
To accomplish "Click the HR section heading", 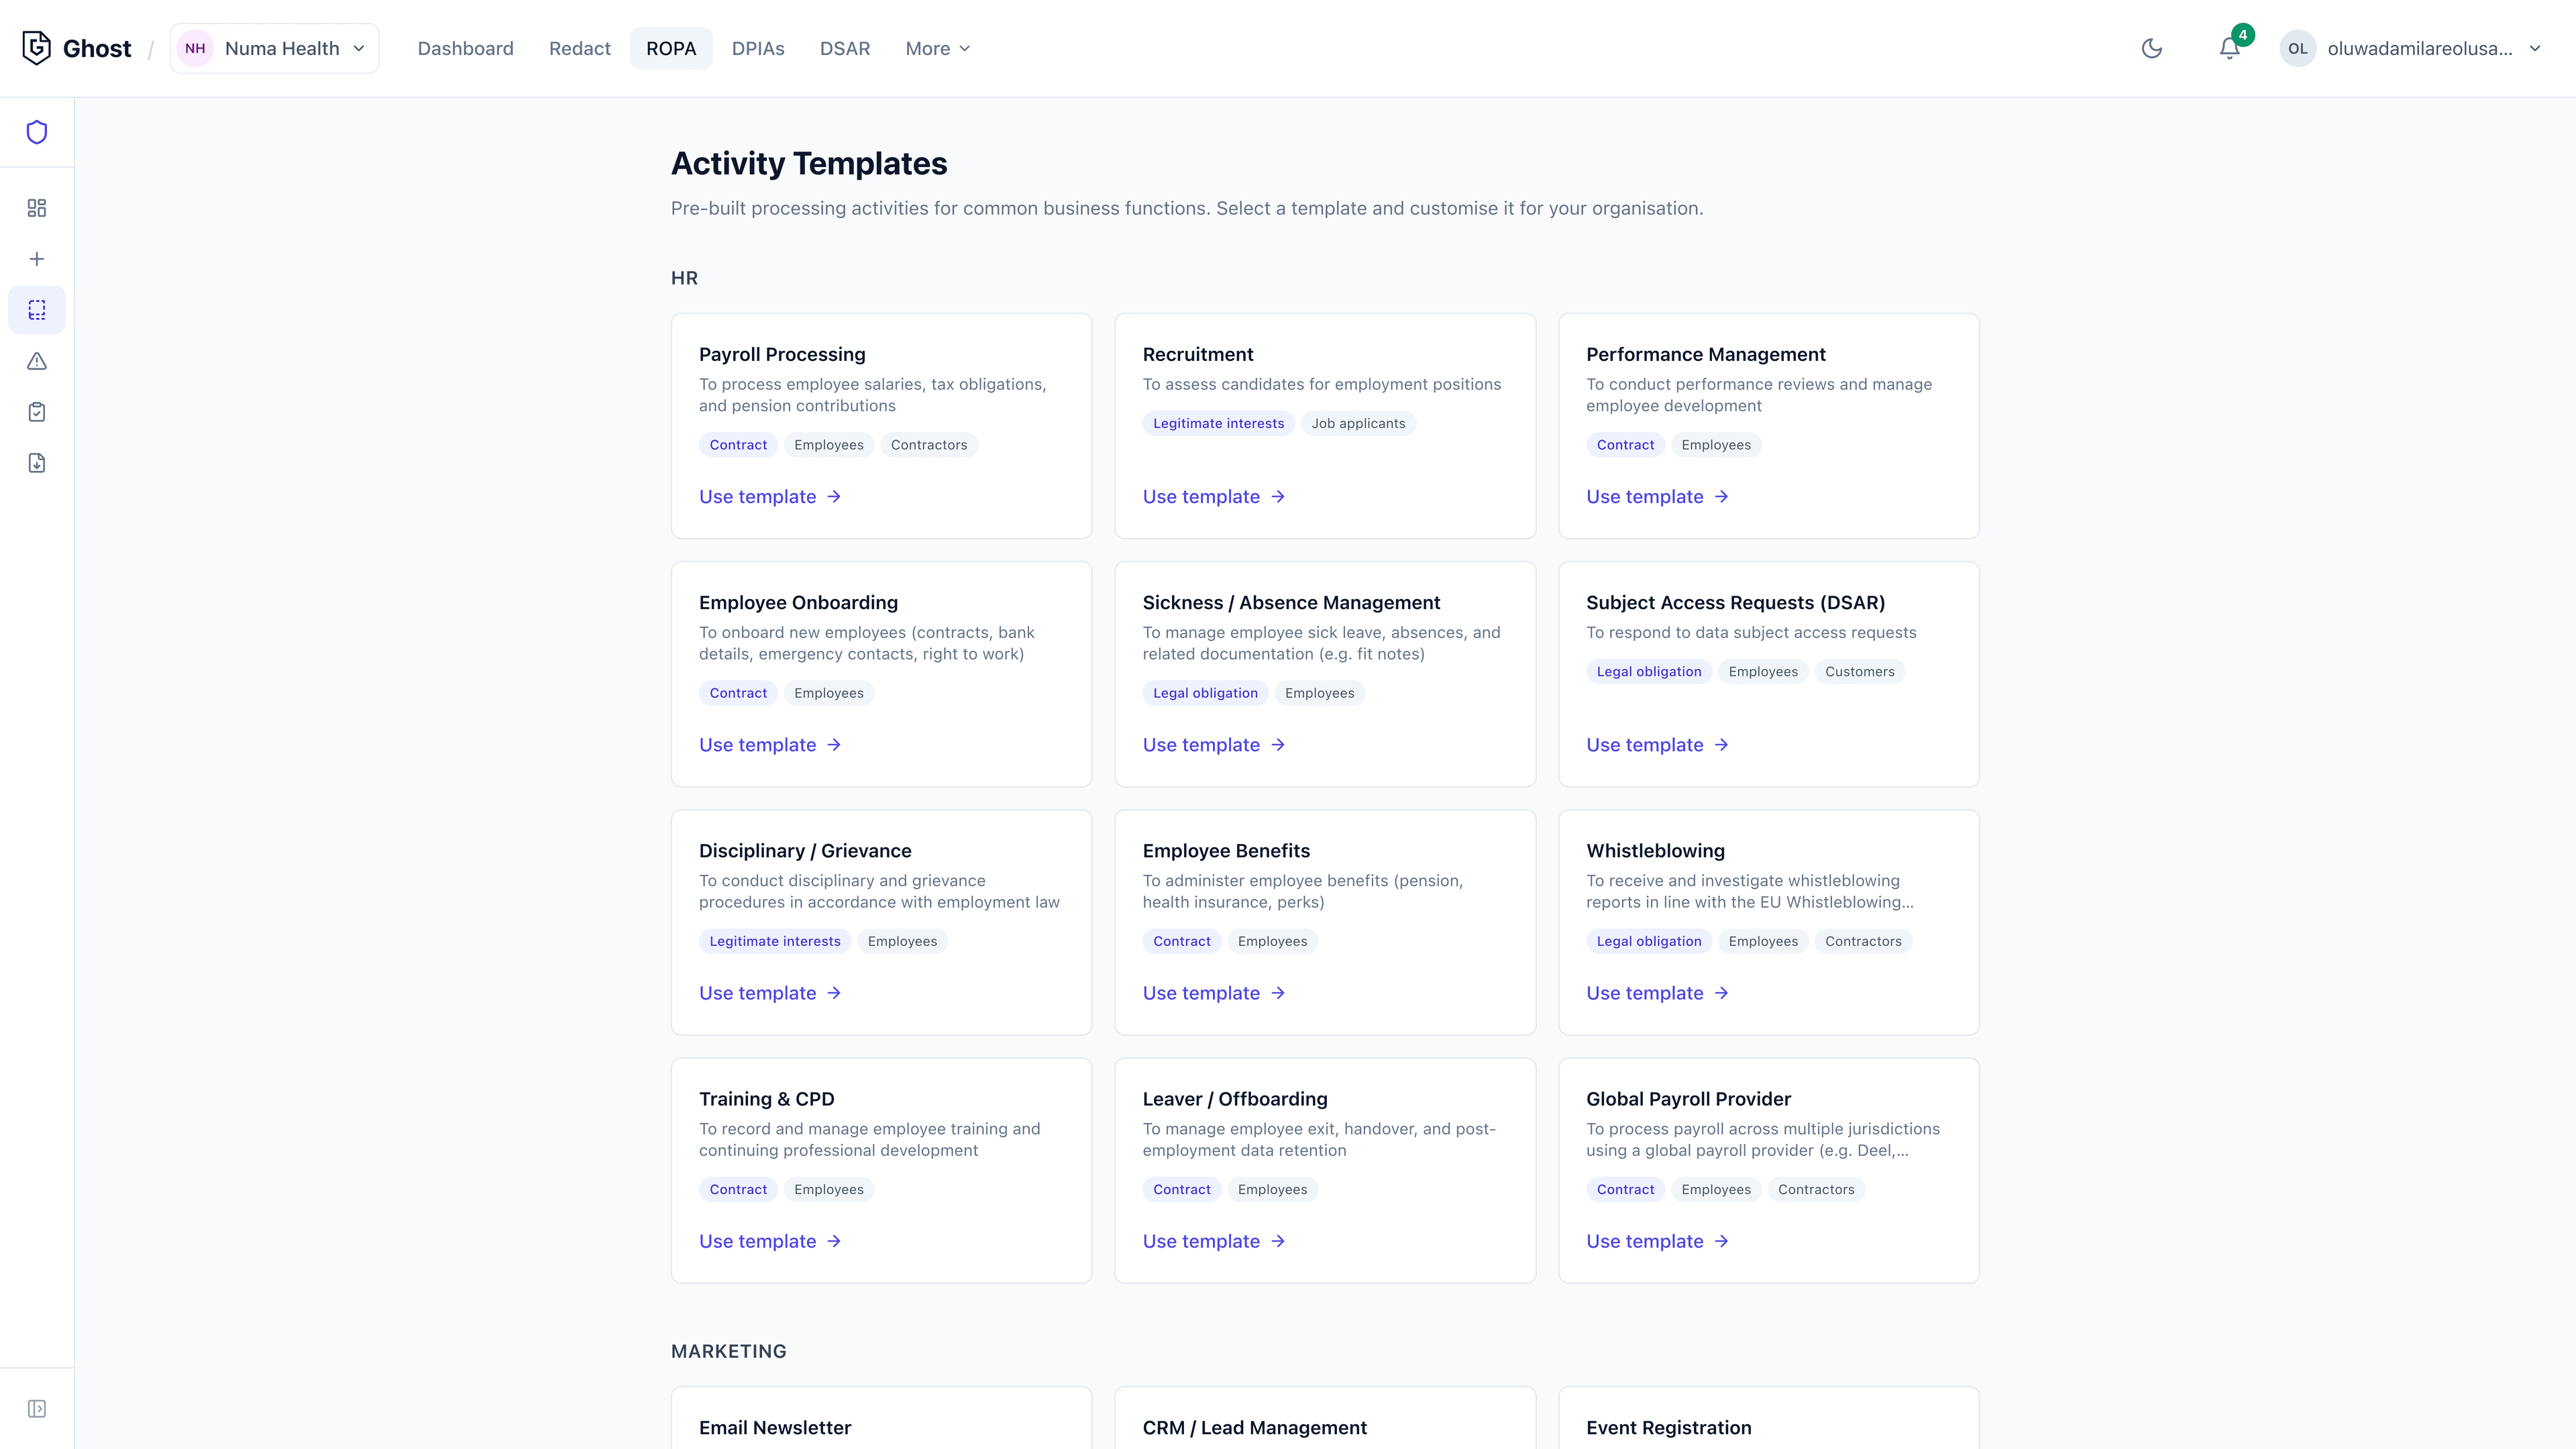I will click(685, 278).
